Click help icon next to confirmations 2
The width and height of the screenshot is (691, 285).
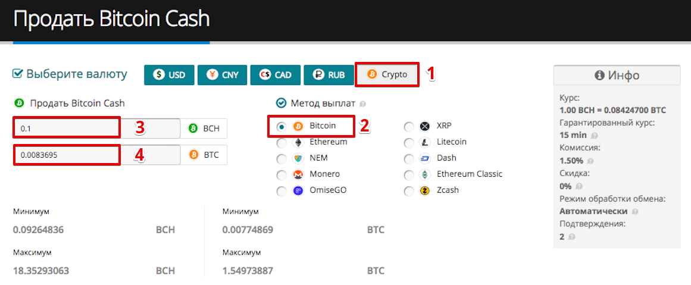tap(571, 237)
